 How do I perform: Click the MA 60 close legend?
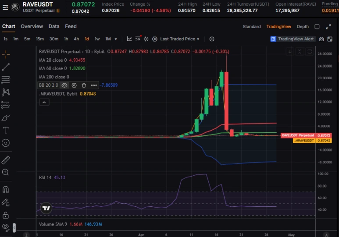click(62, 68)
